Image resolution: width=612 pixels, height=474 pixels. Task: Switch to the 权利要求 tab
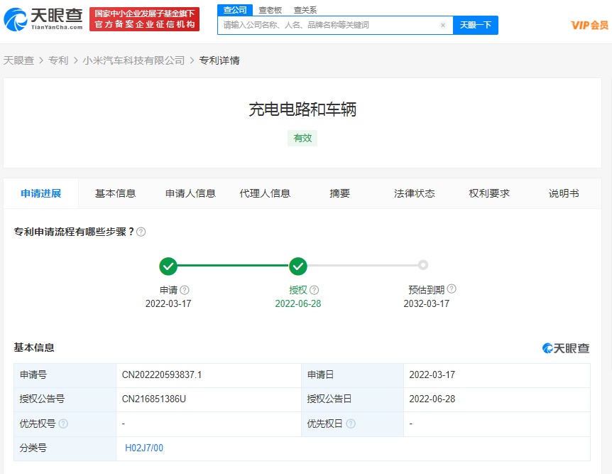(x=489, y=193)
